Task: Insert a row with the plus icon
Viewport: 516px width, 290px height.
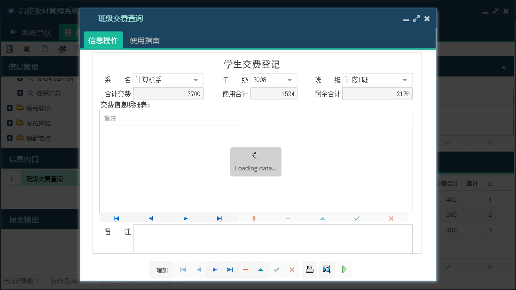Action: pos(254,218)
